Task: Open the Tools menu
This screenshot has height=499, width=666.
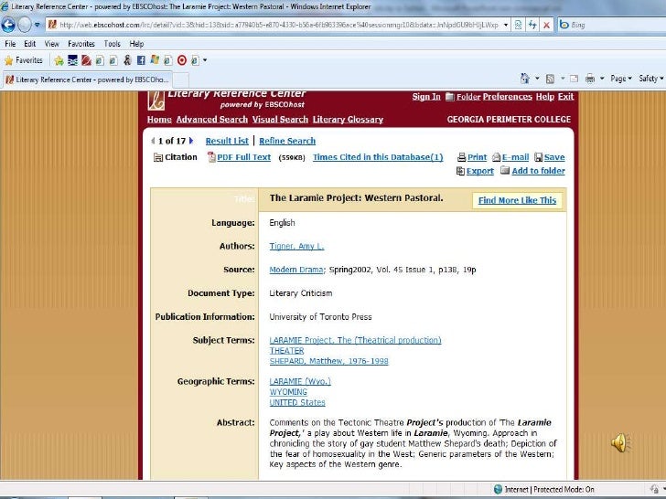Action: click(x=113, y=44)
